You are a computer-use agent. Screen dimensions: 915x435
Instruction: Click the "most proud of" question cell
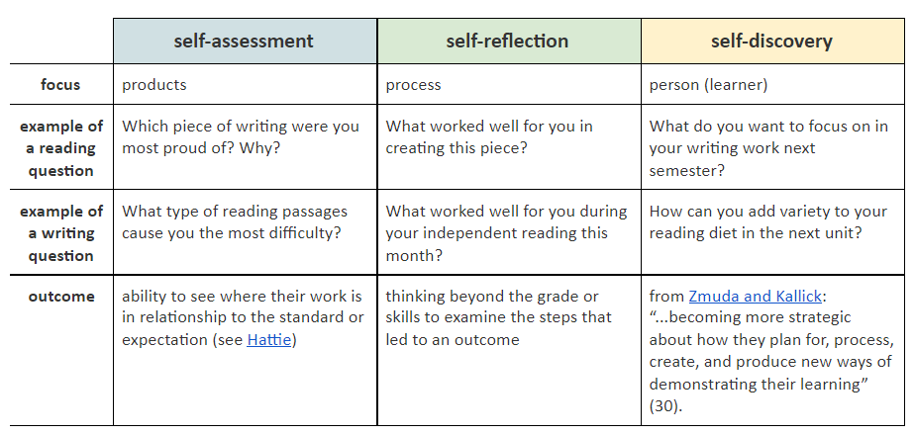tap(241, 137)
